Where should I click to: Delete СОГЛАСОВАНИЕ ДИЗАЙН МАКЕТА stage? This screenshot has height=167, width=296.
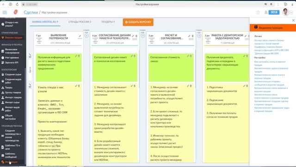click(136, 36)
